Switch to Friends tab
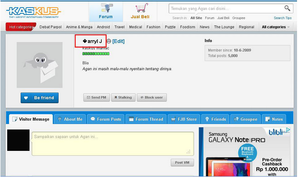Viewport: 298px width, 177px height. click(215, 119)
